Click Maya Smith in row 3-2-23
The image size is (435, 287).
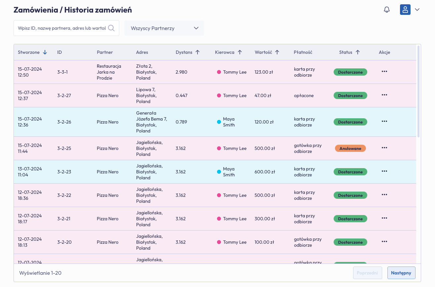[x=229, y=172]
